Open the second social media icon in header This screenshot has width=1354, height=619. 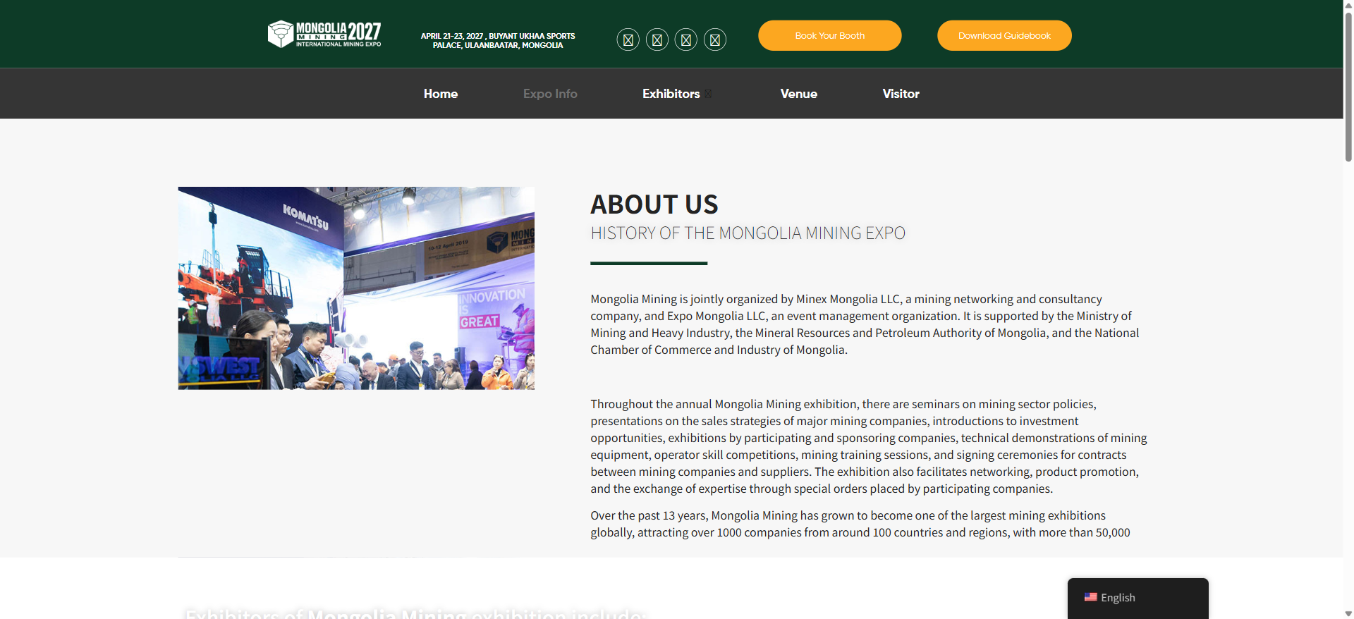657,39
